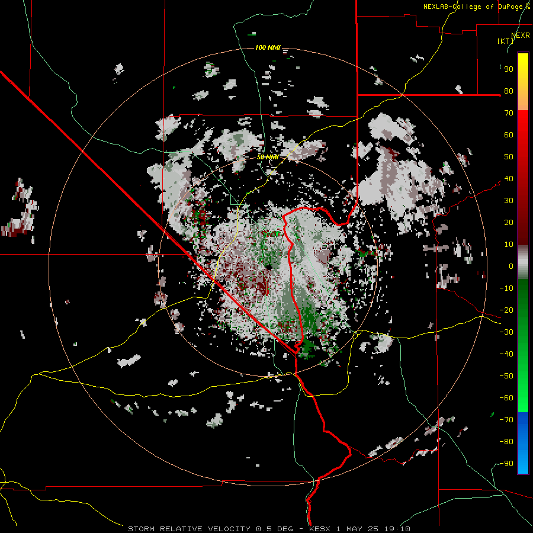The width and height of the screenshot is (533, 533).
Task: Select the 100 NMI range ring label
Action: [268, 47]
